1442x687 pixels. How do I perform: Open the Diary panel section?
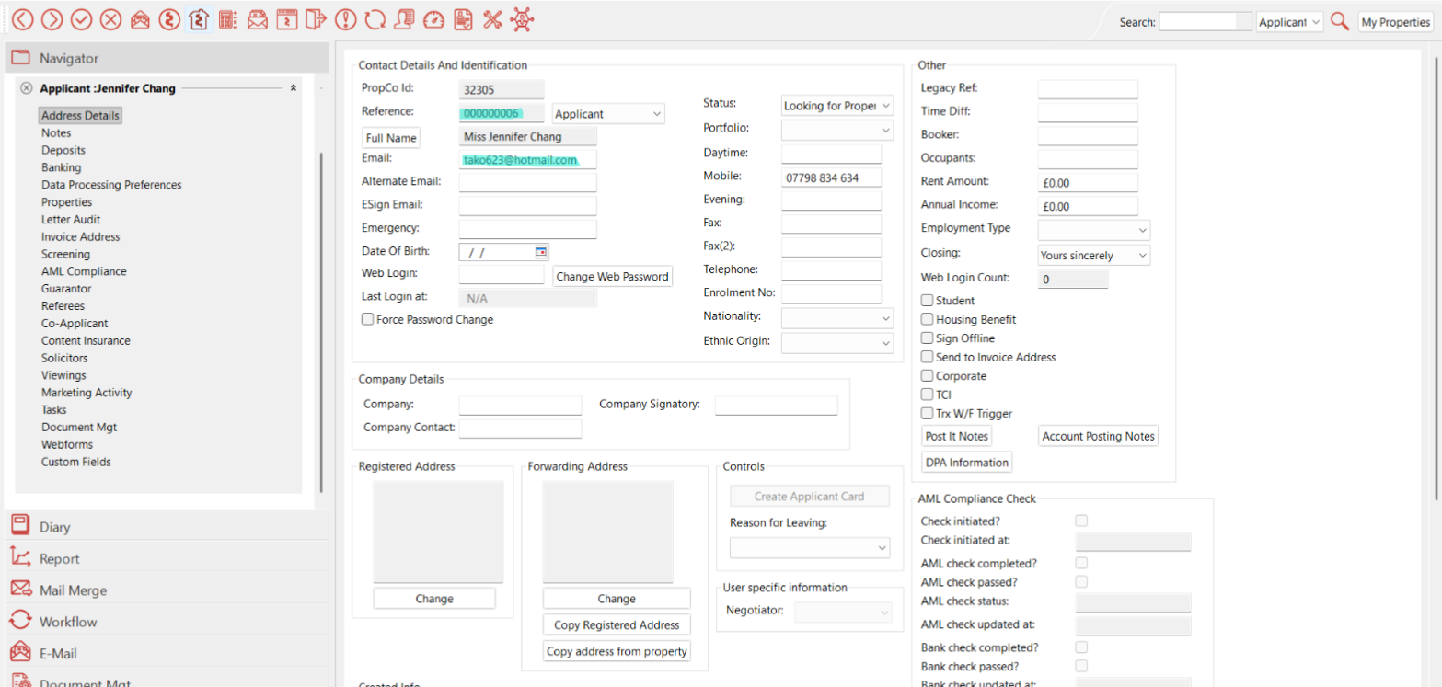click(x=54, y=527)
